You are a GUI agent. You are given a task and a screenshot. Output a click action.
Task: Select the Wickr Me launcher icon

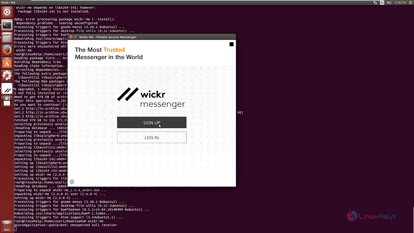click(7, 89)
